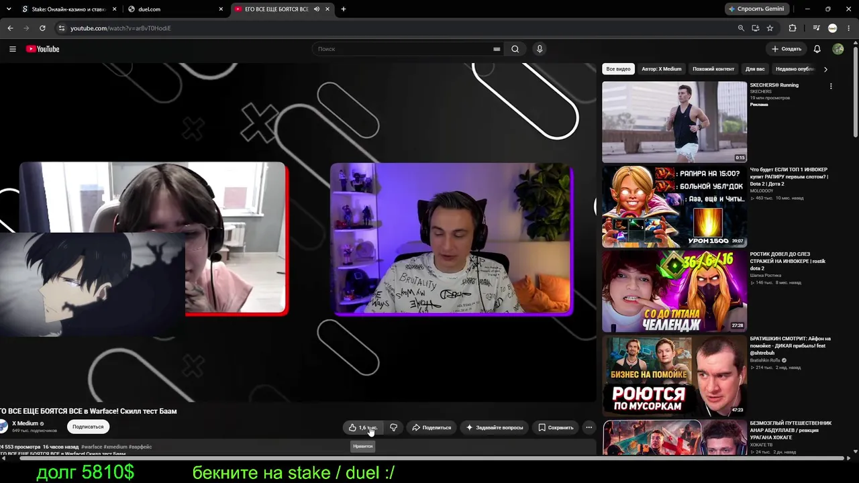
Task: Open the ЧЕЛЛЕНДЖ Invoker video thumbnail
Action: tap(674, 291)
